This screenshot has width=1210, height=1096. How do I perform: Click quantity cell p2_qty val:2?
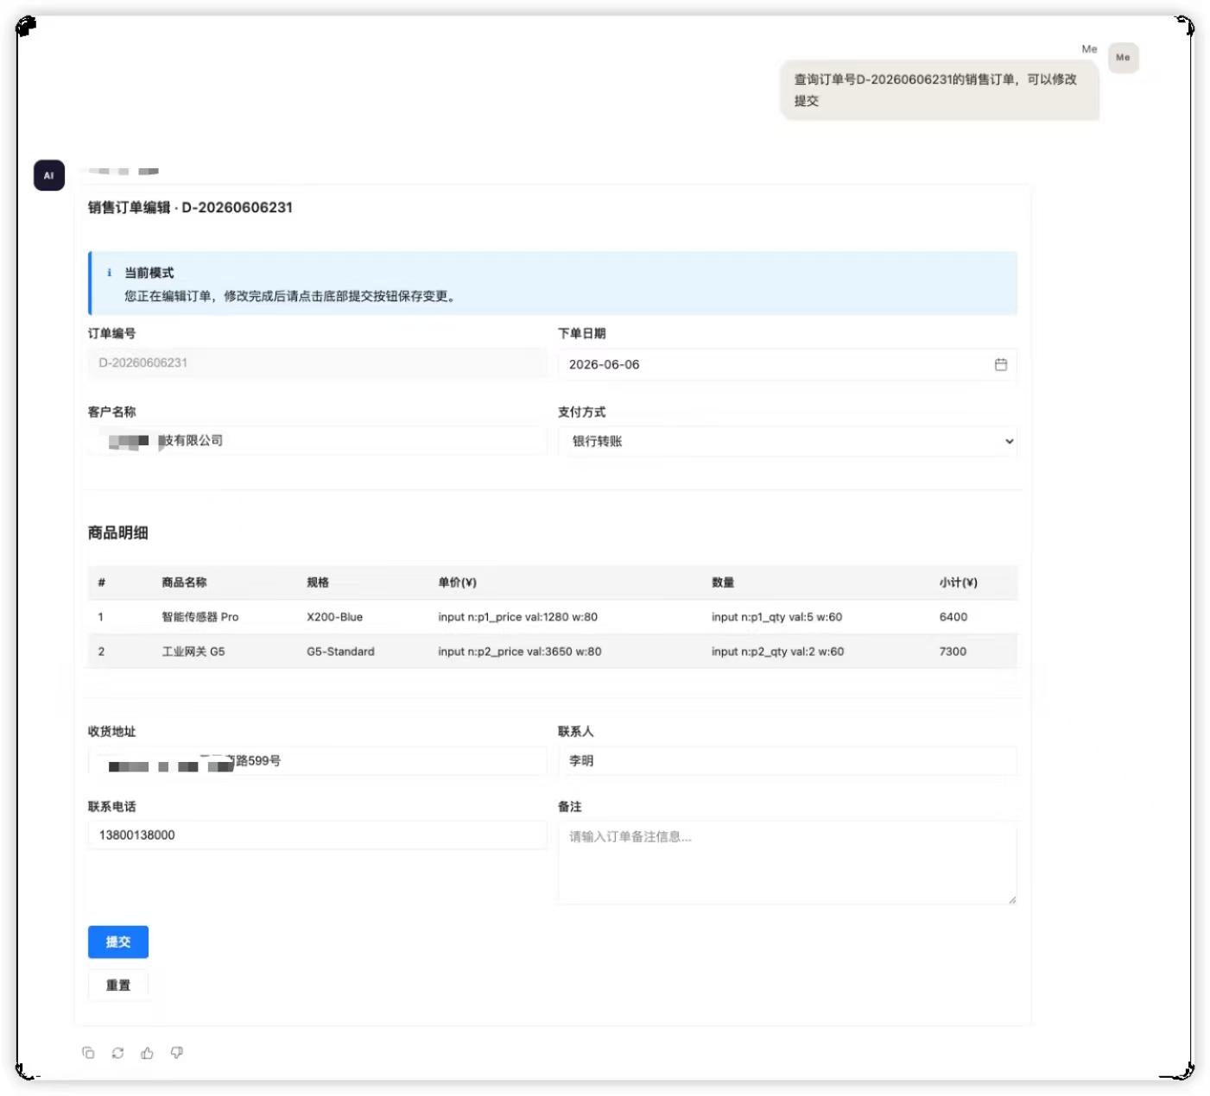pyautogui.click(x=777, y=652)
